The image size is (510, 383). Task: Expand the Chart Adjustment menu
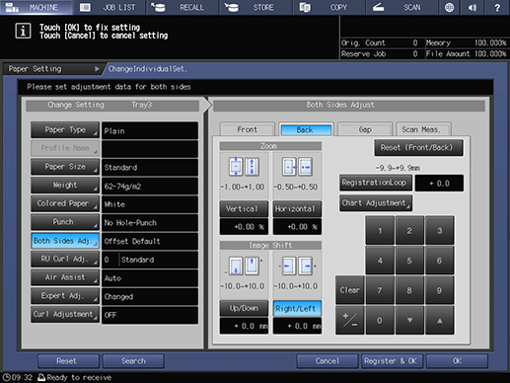coord(376,203)
